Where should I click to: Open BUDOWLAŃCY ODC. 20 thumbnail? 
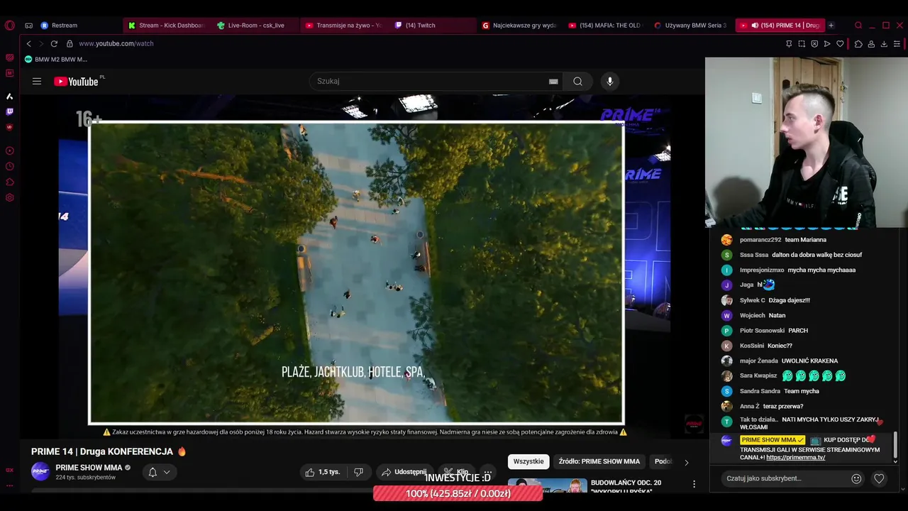point(547,485)
